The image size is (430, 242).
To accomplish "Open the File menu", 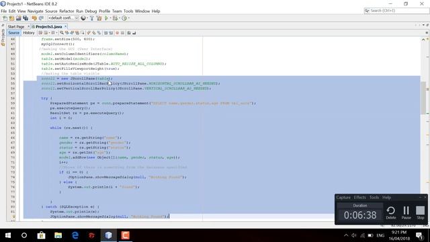I will pyautogui.click(x=4, y=11).
